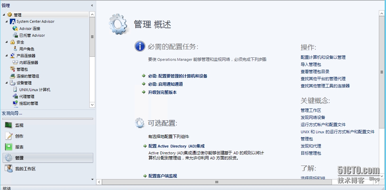Collapse the 产品连接器 tree node

pyautogui.click(x=7, y=56)
